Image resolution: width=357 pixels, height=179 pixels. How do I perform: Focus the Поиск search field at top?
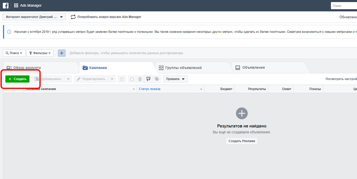pos(344,6)
